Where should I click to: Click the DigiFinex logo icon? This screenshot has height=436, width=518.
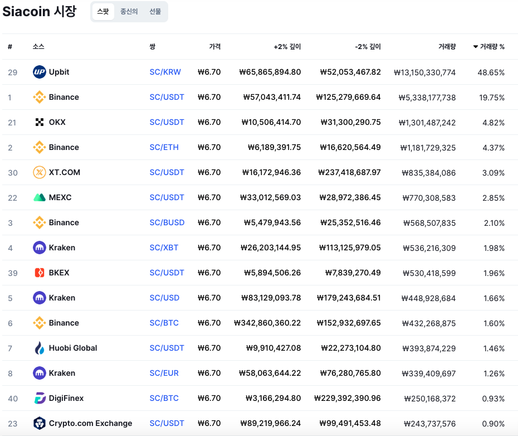point(40,398)
